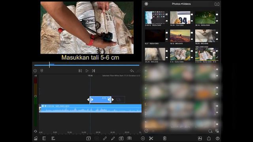Screen dimensions: 253x142
Task: Open the track headers panel icon
Action: pos(44,138)
